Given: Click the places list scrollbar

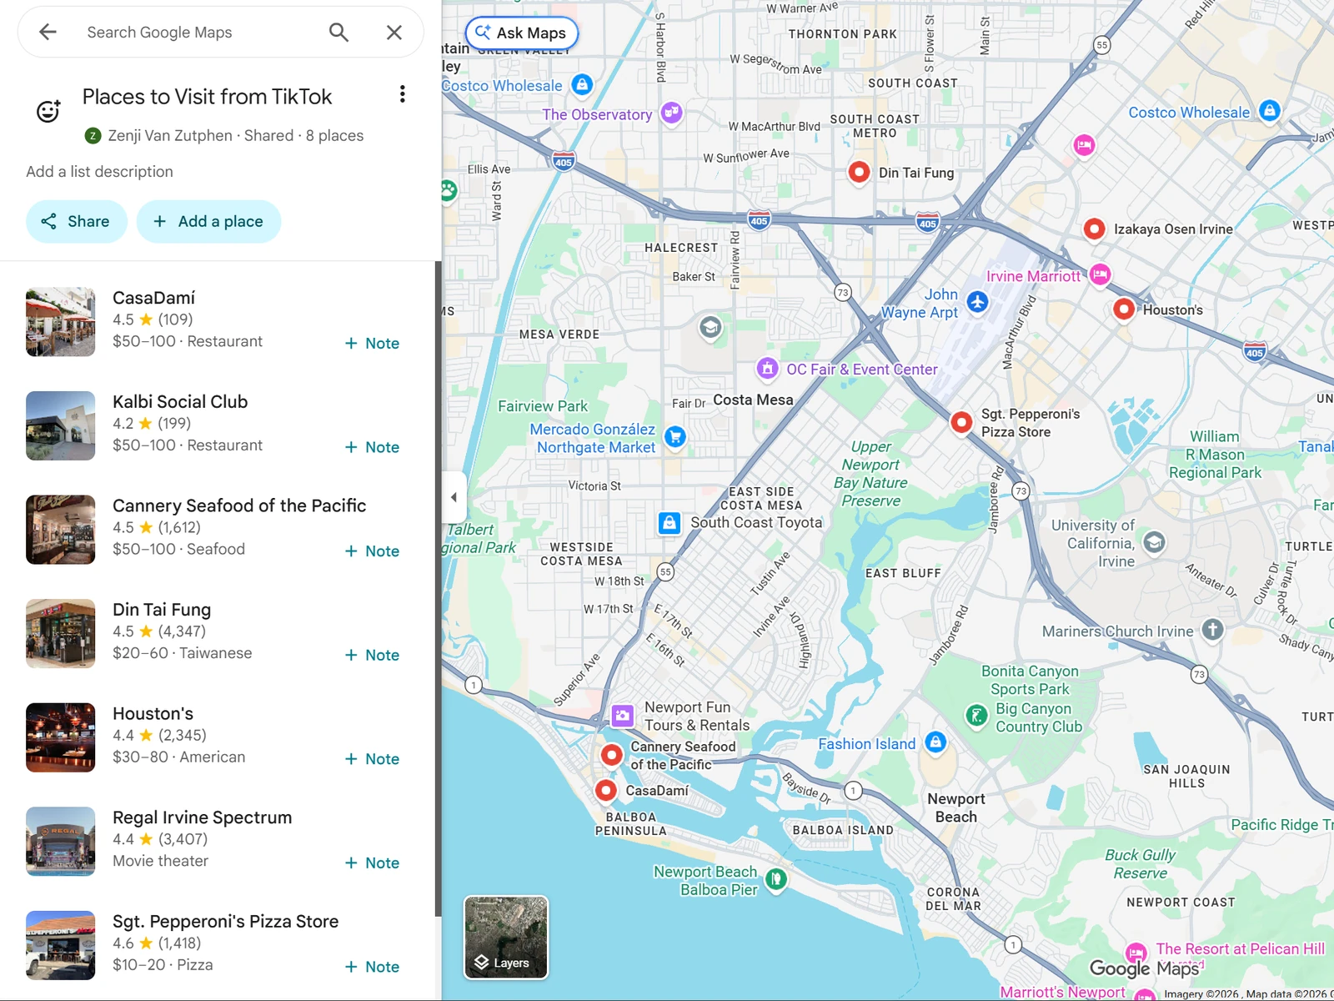Looking at the screenshot, I should (438, 589).
